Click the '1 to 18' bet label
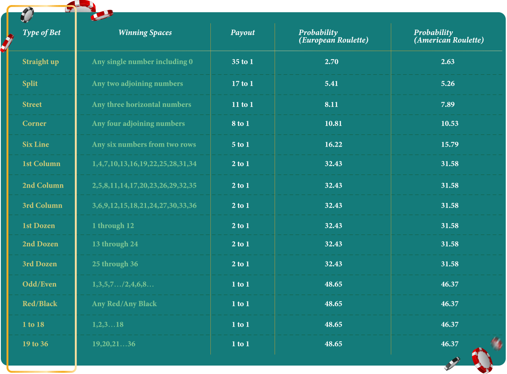Viewport: 507px width, 374px height. coord(33,324)
